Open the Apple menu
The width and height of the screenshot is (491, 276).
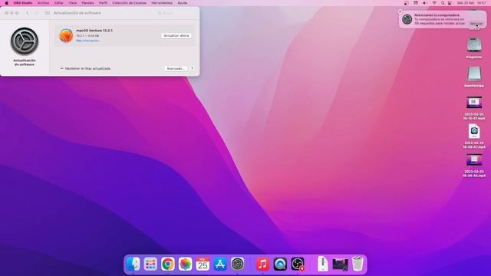(x=7, y=3)
